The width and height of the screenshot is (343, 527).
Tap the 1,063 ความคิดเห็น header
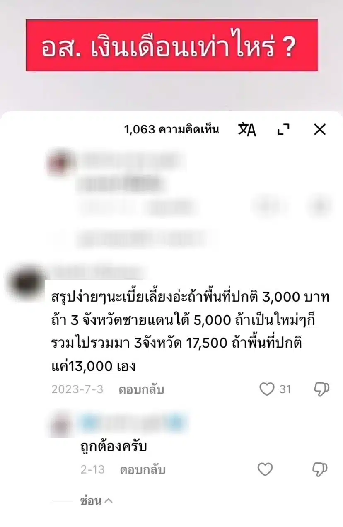click(x=171, y=130)
